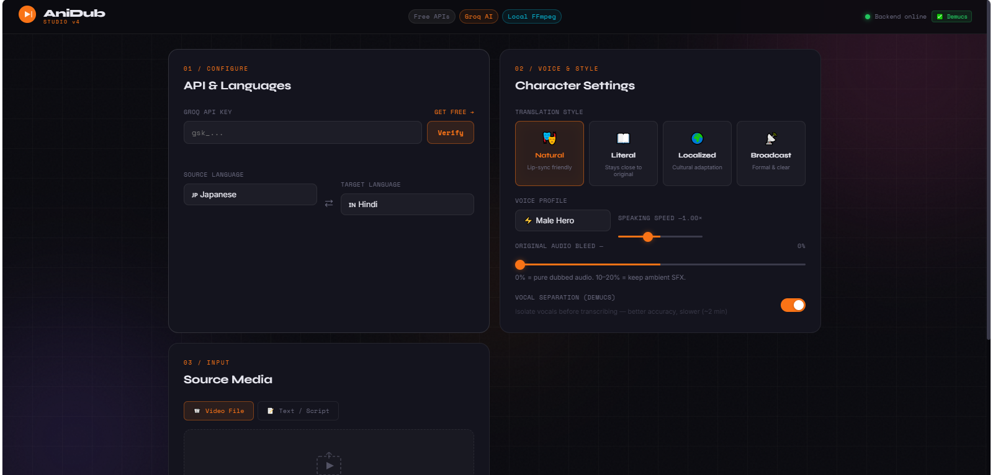
Task: Click the Local FFmpeg badge
Action: point(531,17)
